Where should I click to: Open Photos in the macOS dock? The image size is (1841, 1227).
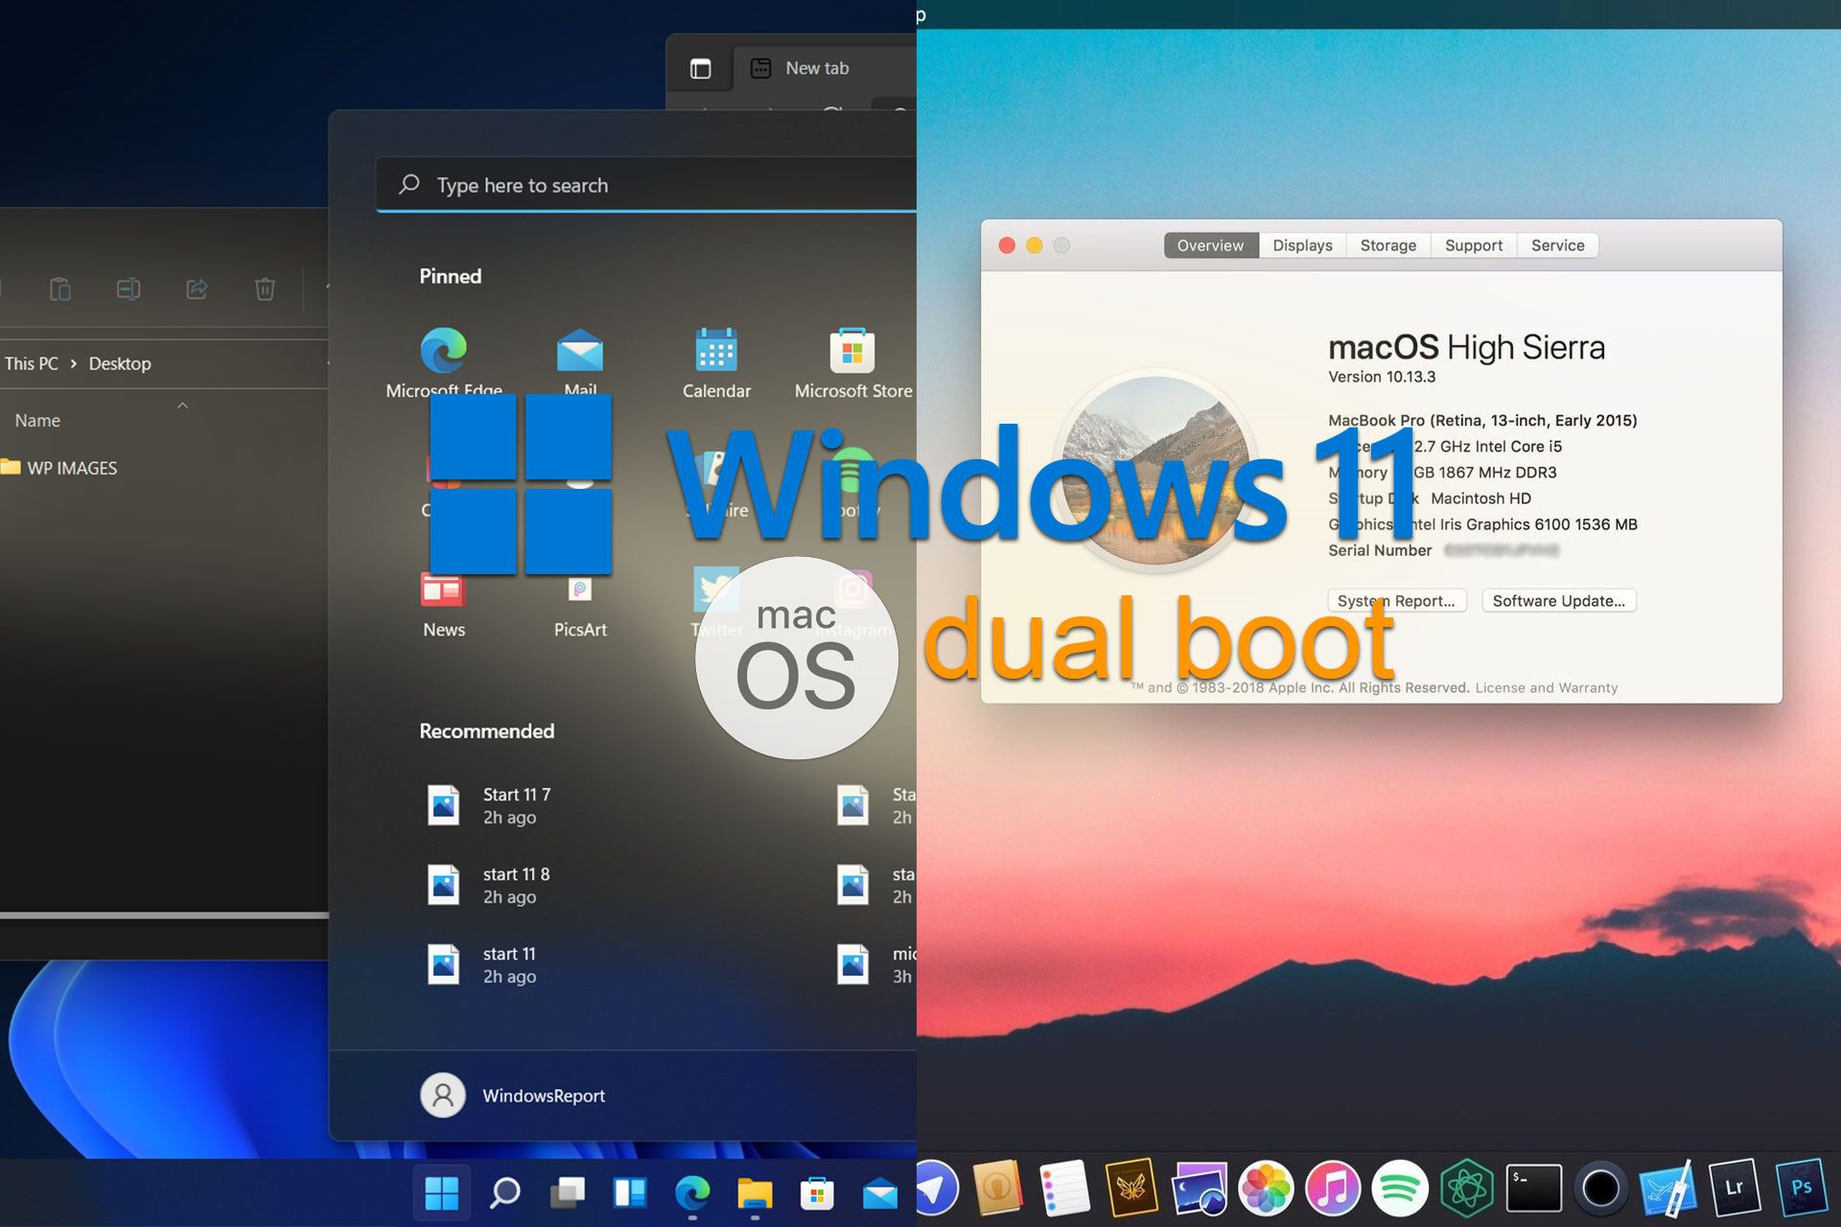click(x=1266, y=1189)
